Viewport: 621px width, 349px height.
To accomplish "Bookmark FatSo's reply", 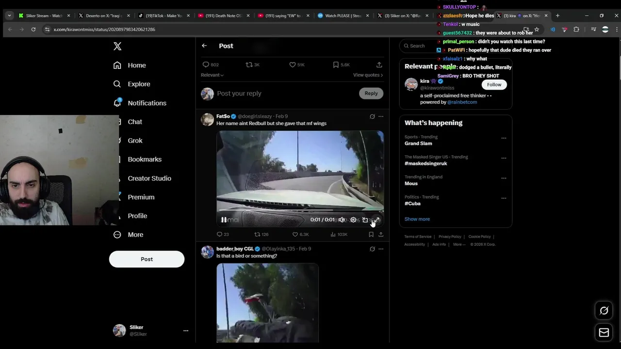I will pos(371,235).
